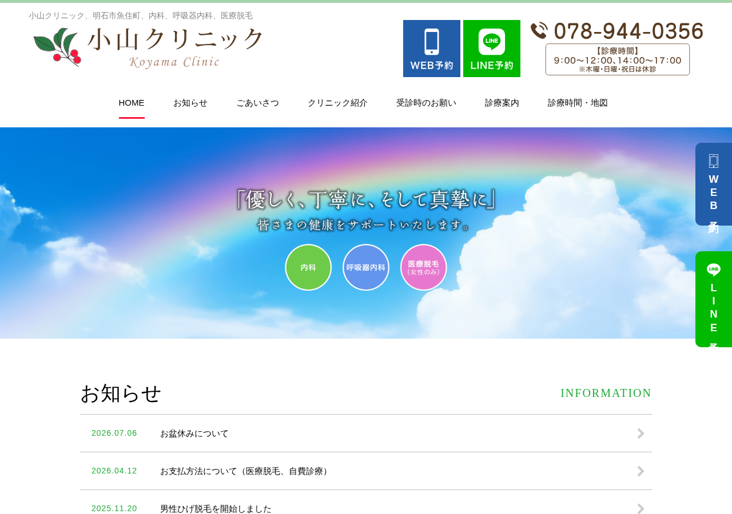The width and height of the screenshot is (732, 514).
Task: Open 診療時間・地図 menu item
Action: (x=578, y=103)
